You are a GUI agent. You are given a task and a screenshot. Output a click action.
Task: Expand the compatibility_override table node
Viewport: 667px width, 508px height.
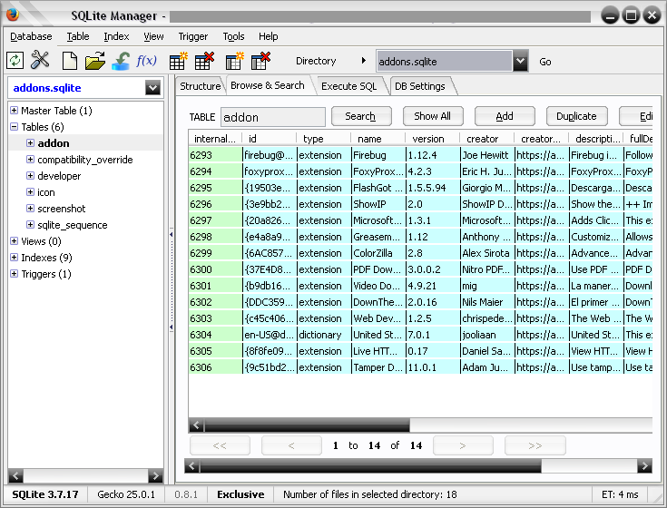pyautogui.click(x=30, y=160)
